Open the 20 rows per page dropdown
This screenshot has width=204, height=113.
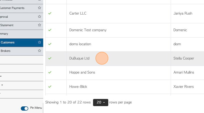pos(101,102)
